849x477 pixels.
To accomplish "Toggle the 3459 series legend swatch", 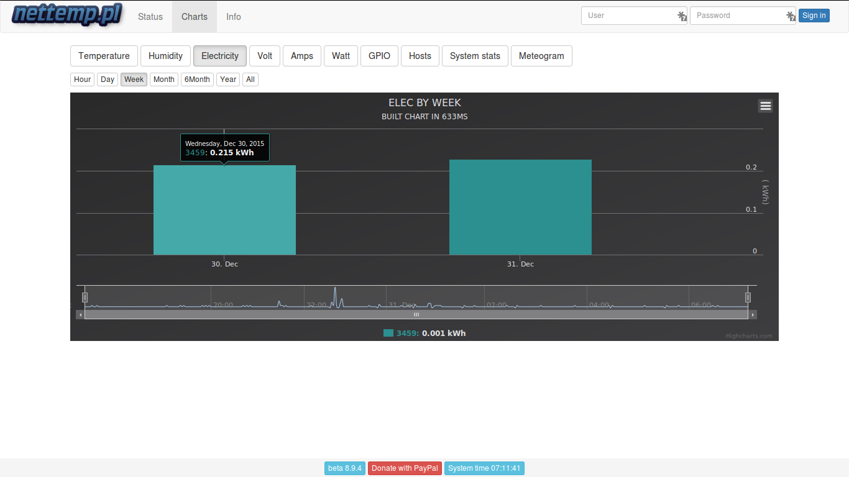I will [x=388, y=333].
